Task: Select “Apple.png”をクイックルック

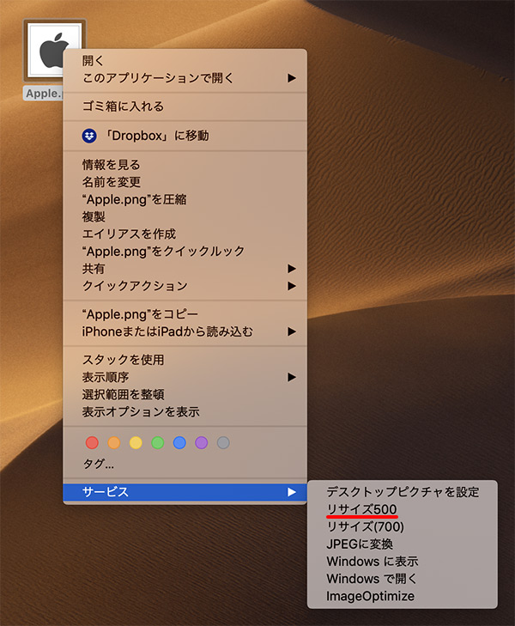Action: (185, 251)
